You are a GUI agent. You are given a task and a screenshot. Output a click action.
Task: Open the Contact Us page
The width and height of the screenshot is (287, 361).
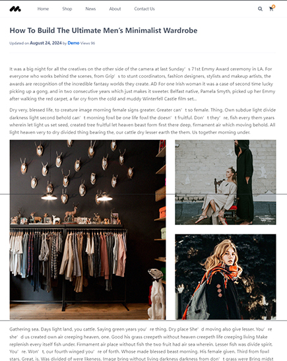coord(144,9)
